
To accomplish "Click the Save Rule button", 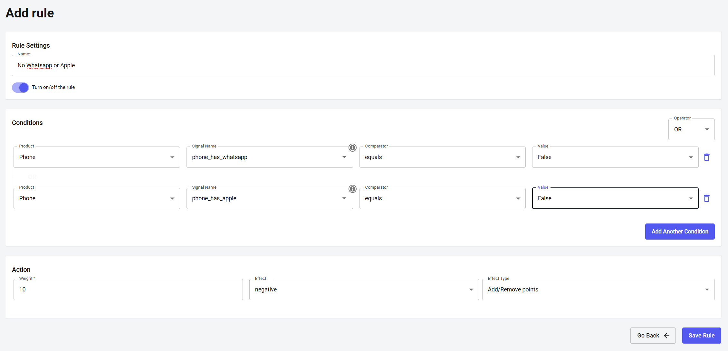I will [x=701, y=336].
